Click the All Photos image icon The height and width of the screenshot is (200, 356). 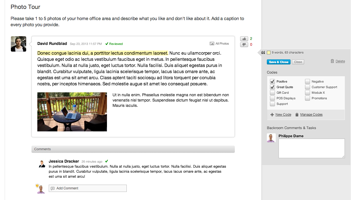click(212, 44)
